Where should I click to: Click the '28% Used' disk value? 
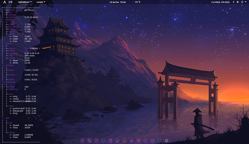29,56
